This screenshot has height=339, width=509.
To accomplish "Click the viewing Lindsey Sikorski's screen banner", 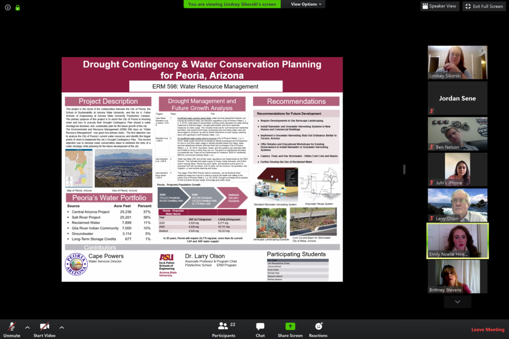I will click(x=232, y=4).
